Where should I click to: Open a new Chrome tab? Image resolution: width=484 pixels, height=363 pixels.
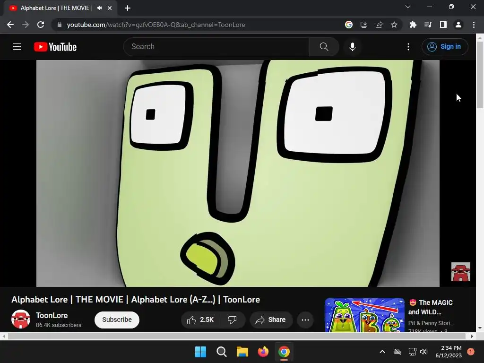point(128,8)
